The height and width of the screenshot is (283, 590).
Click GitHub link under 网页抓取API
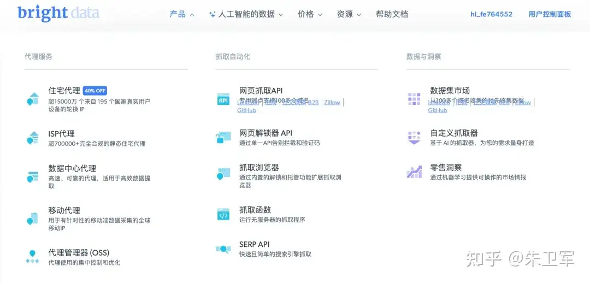pos(246,111)
